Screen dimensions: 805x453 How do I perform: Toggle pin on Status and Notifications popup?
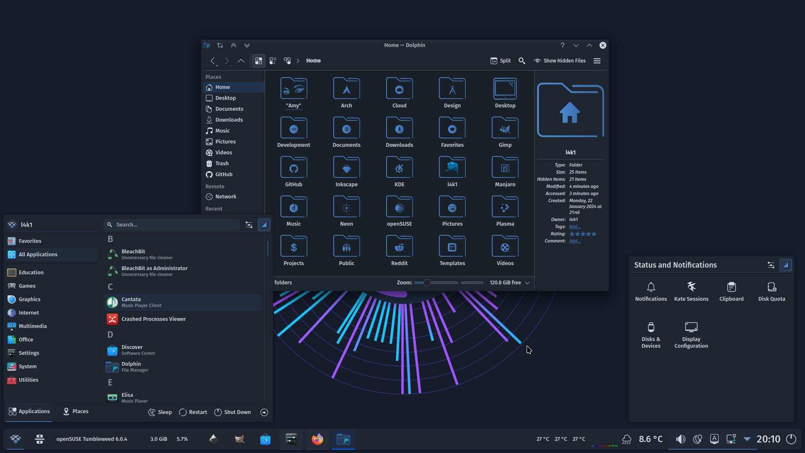coord(786,265)
